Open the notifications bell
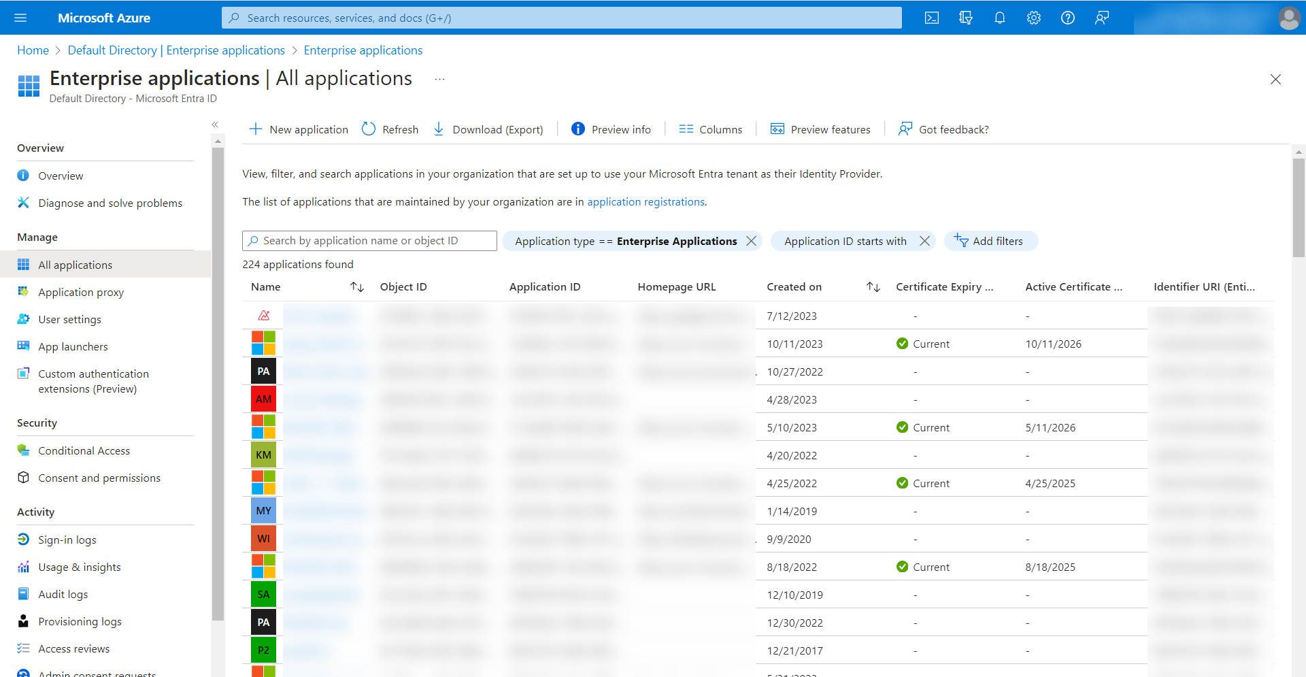 tap(999, 18)
